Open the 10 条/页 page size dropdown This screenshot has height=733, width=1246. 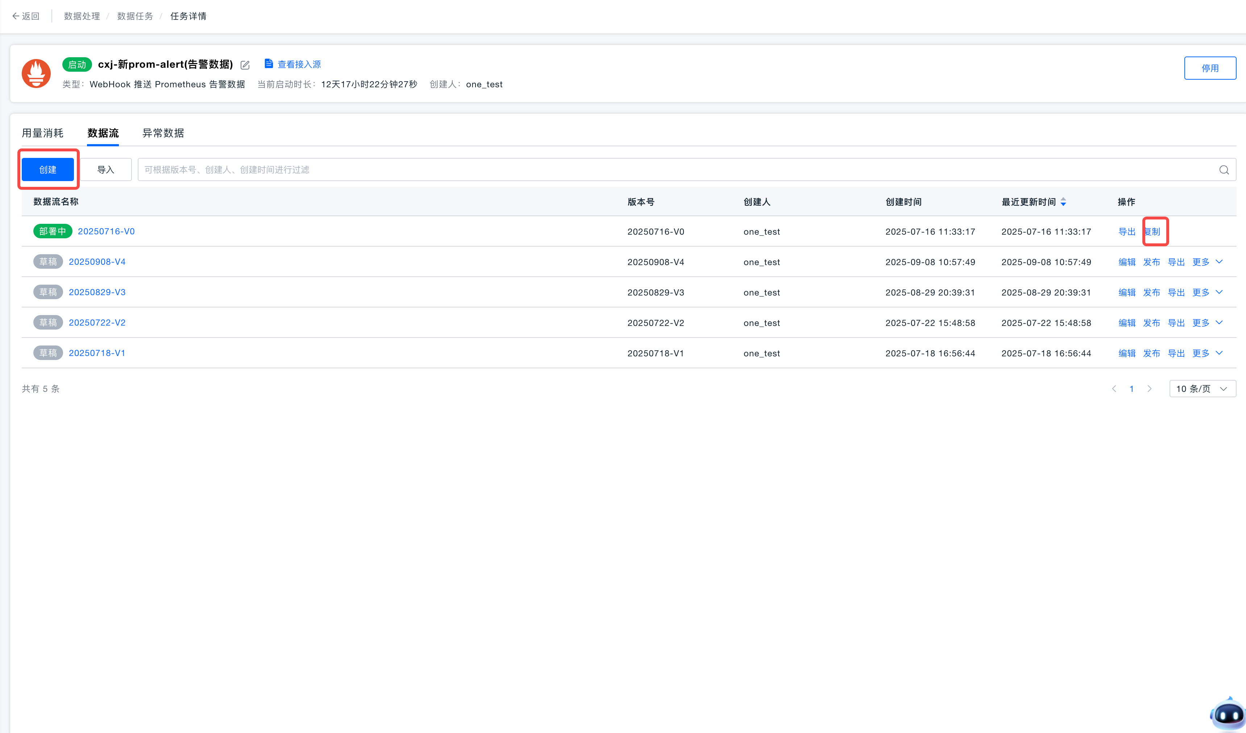point(1202,389)
